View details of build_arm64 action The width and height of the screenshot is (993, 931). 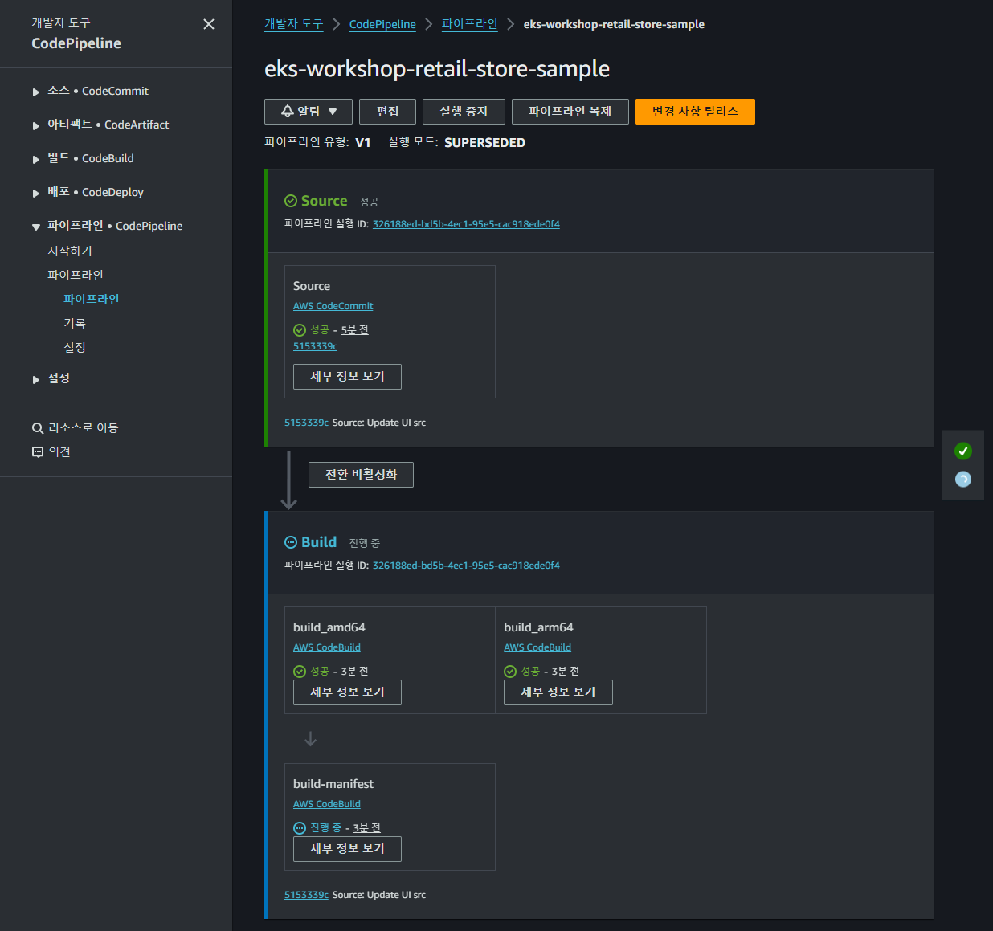[x=558, y=692]
